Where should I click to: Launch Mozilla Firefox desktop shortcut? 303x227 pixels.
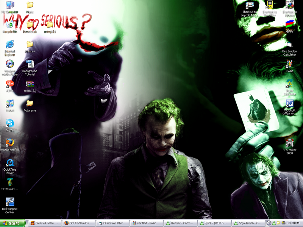(x=10, y=143)
